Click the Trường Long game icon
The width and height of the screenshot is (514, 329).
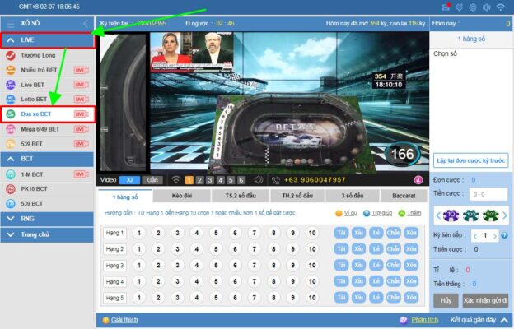click(x=10, y=55)
